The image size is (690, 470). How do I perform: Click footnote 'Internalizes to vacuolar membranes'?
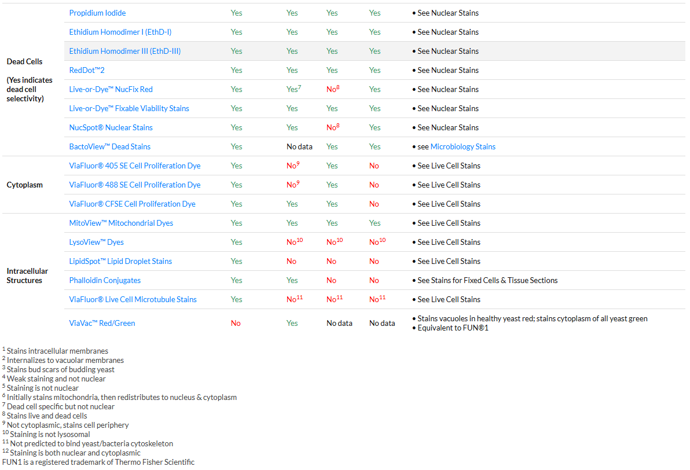[65, 360]
